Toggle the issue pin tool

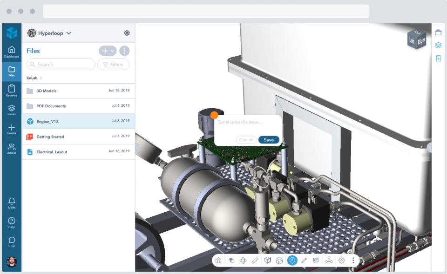(x=292, y=261)
